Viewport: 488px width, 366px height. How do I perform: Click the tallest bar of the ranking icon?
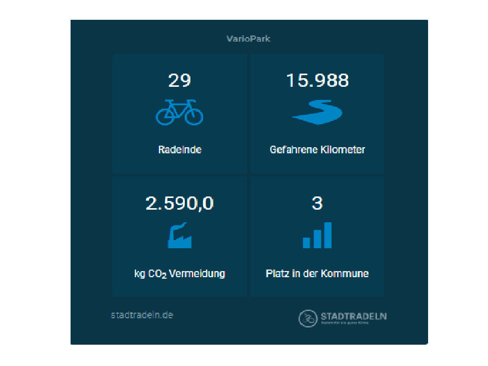tap(328, 235)
